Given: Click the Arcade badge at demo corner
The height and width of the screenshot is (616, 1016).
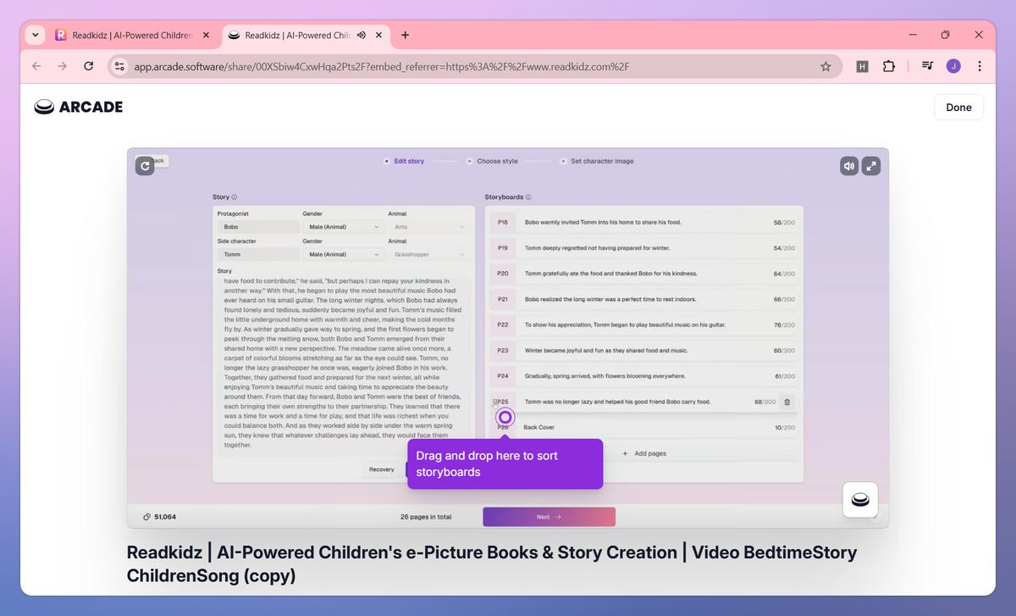Looking at the screenshot, I should 860,499.
